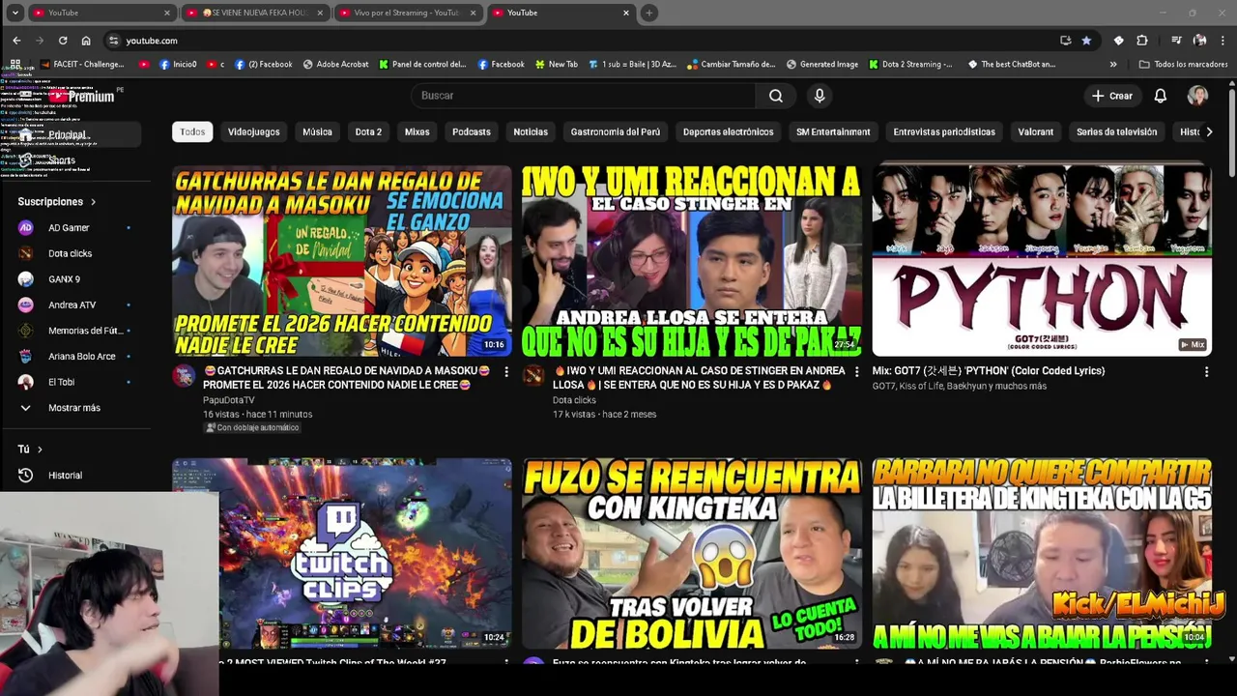
Task: Search YouTube with the magnifier icon
Action: tap(776, 96)
